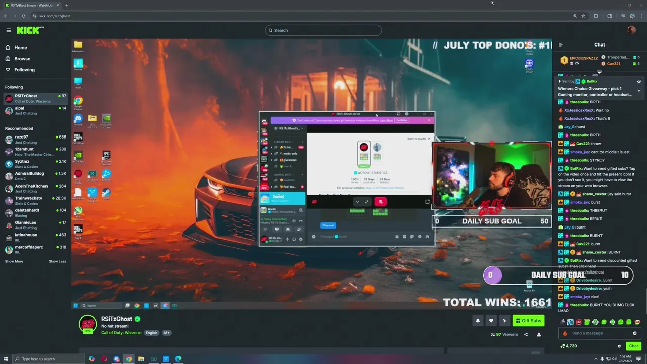Click chat identity icon in message box
Screen dimensions: 647x364
coord(565,333)
